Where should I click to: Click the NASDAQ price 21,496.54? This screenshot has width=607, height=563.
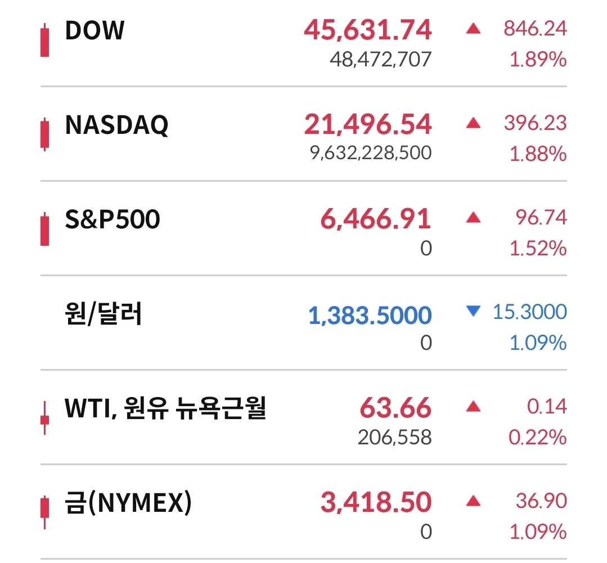(368, 124)
